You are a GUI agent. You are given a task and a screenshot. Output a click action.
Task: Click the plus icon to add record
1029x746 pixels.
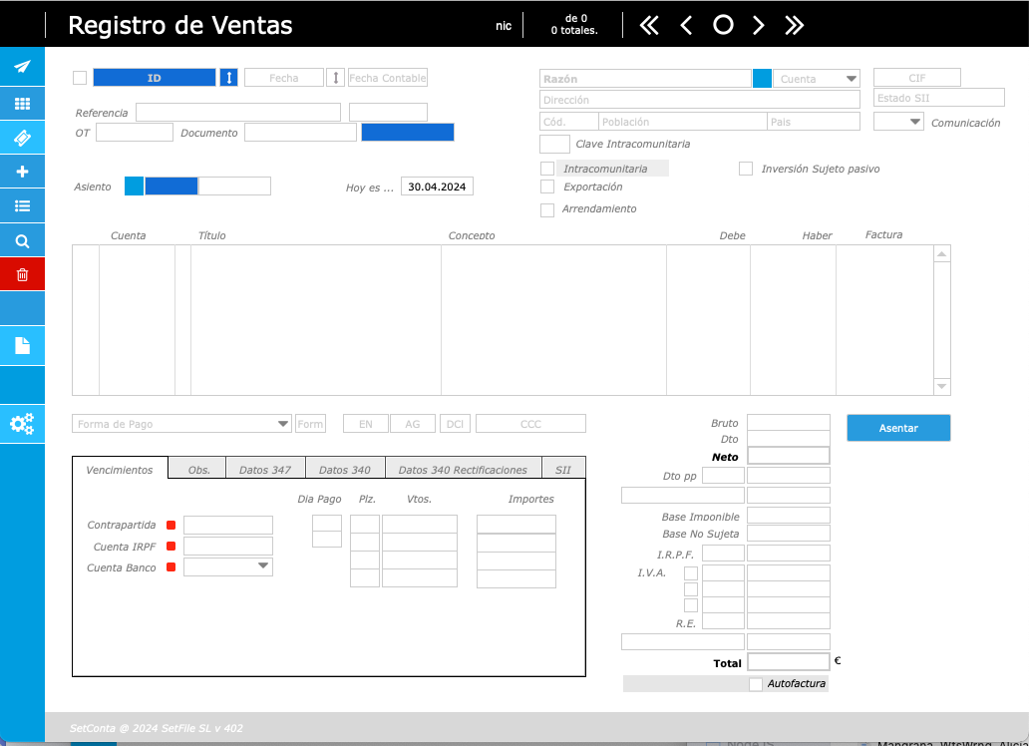tap(22, 172)
